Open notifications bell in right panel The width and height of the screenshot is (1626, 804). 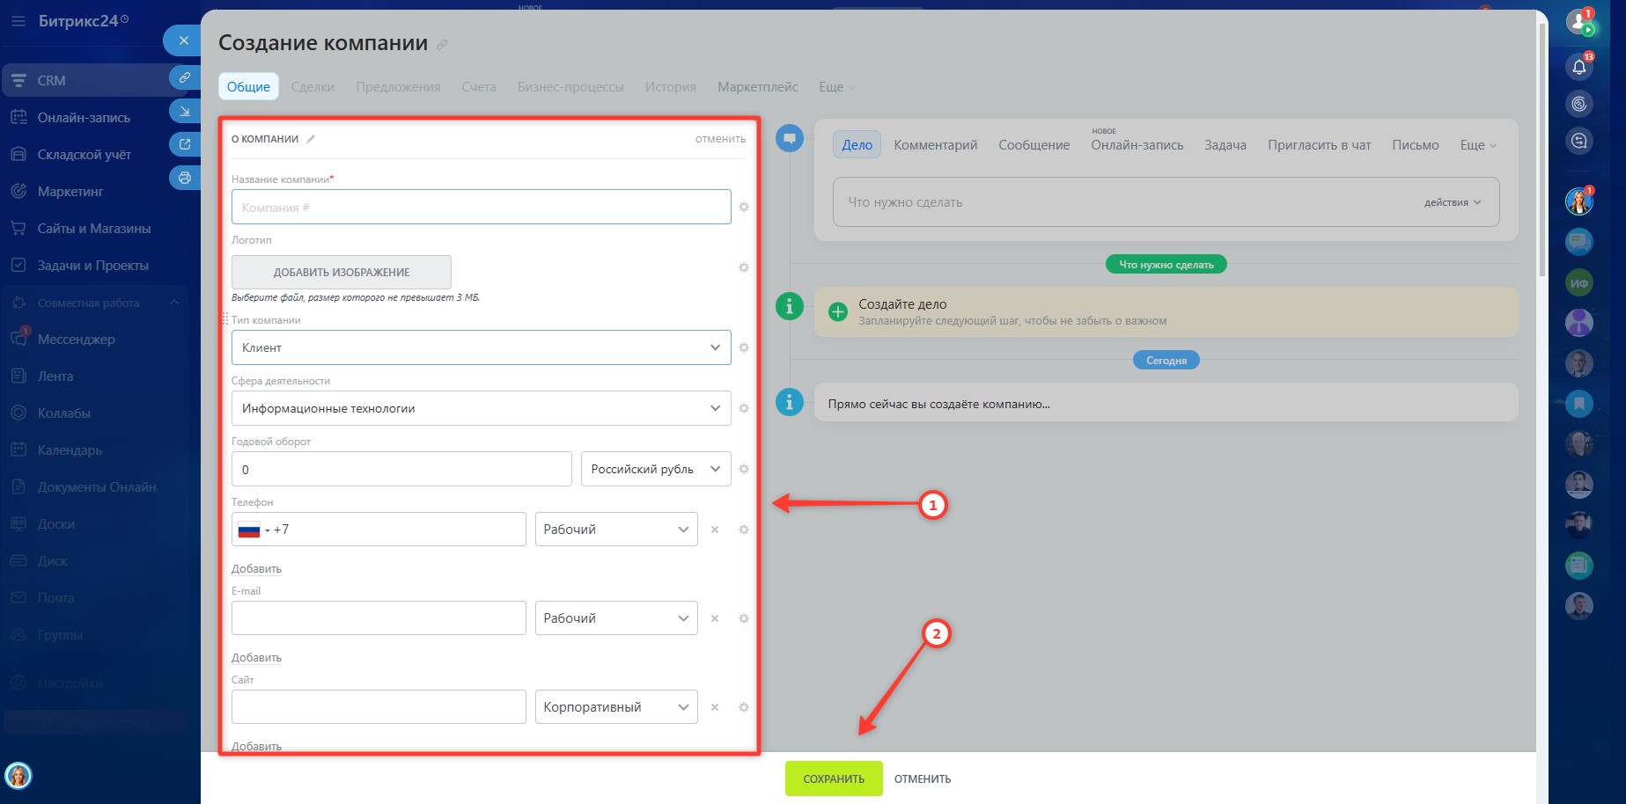pyautogui.click(x=1579, y=67)
